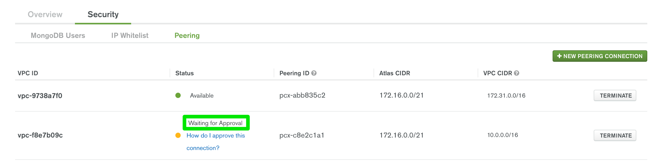Create a new peering connection
The width and height of the screenshot is (653, 164).
(600, 56)
